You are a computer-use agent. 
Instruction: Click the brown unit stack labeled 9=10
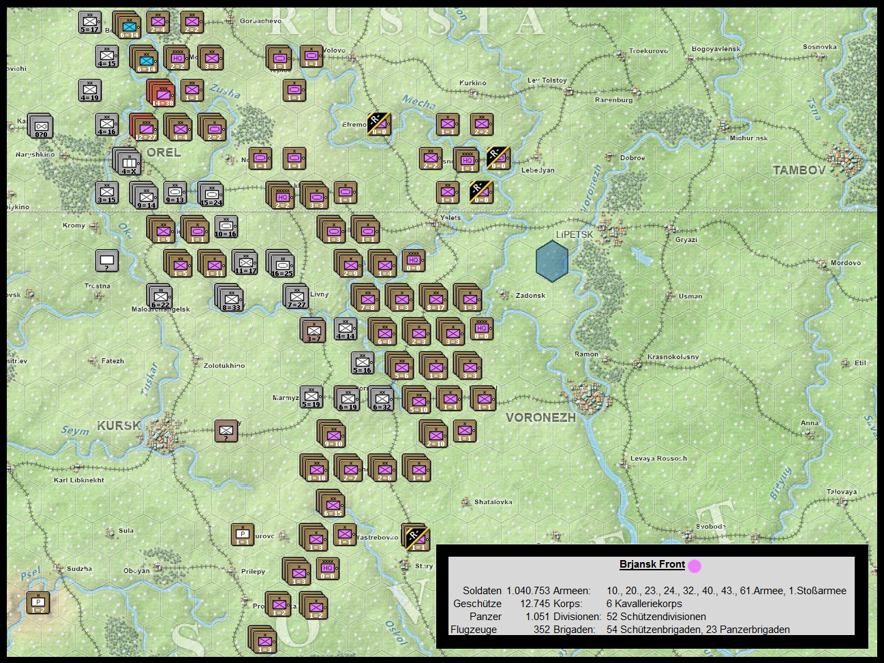click(332, 434)
